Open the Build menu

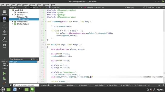pyautogui.click(x=19, y=5)
